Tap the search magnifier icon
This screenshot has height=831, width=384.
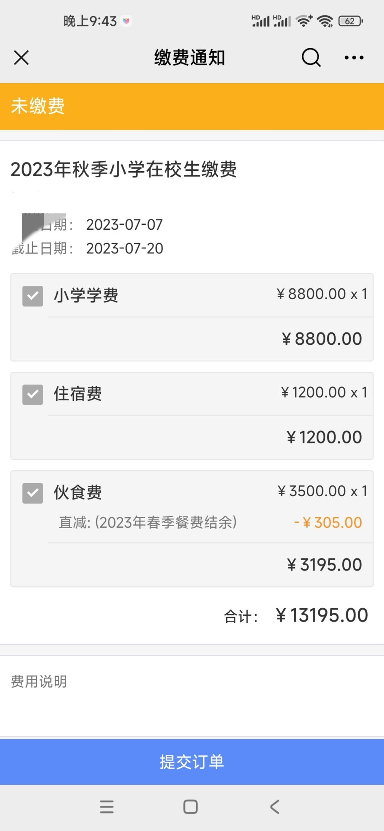pyautogui.click(x=311, y=57)
